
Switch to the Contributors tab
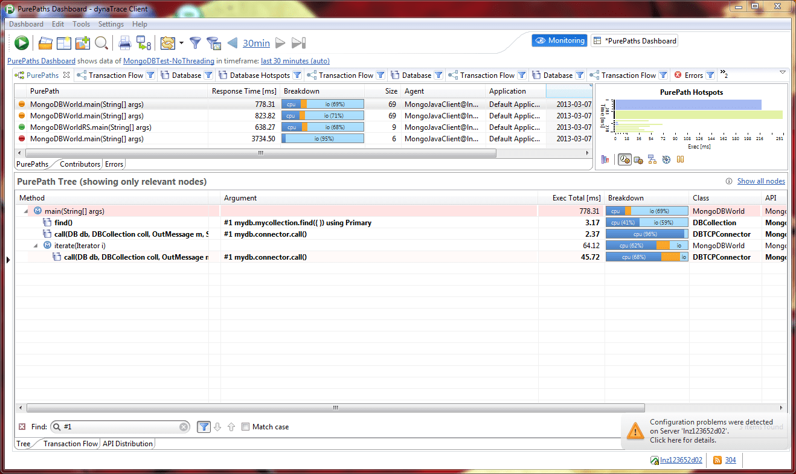pos(80,164)
